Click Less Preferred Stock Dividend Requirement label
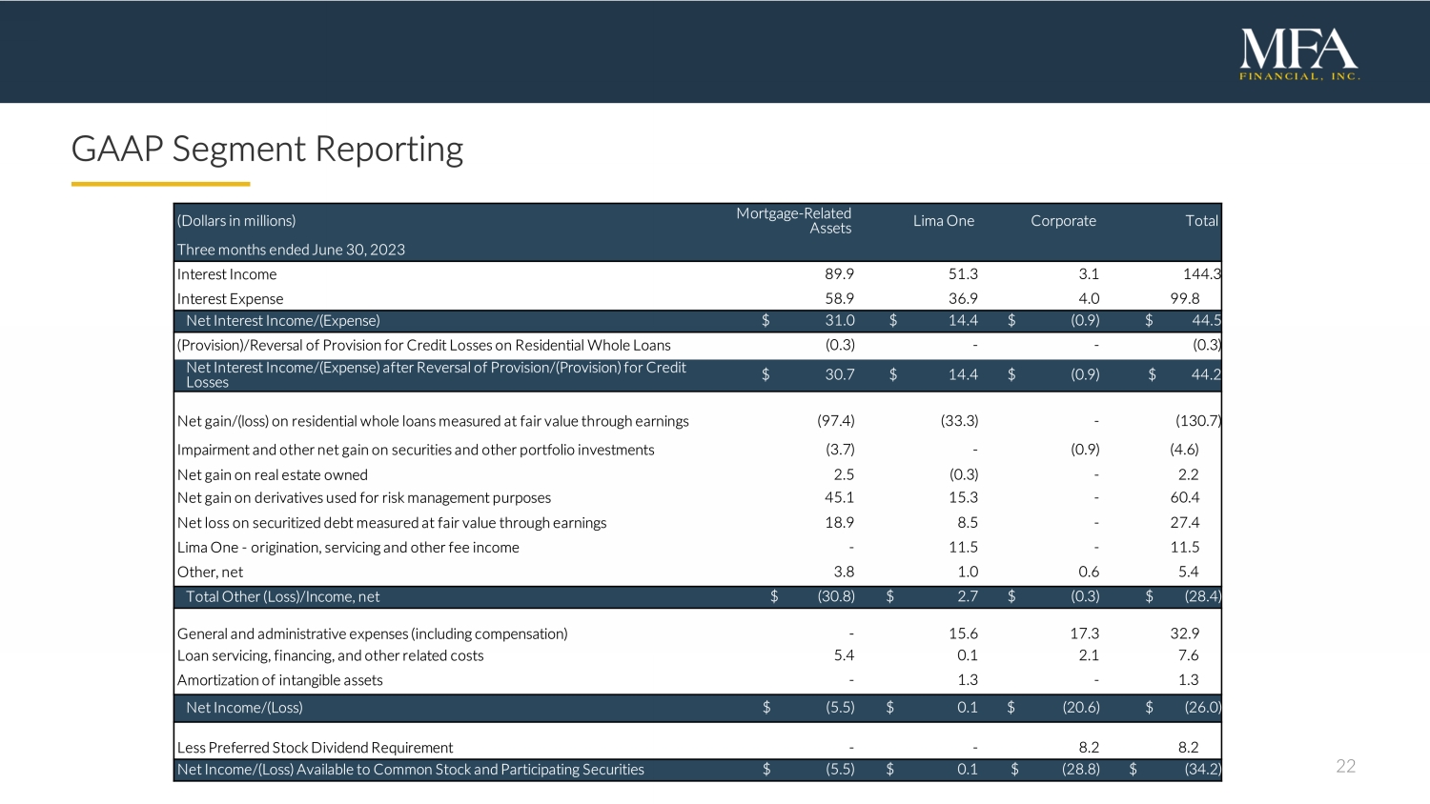 click(315, 748)
